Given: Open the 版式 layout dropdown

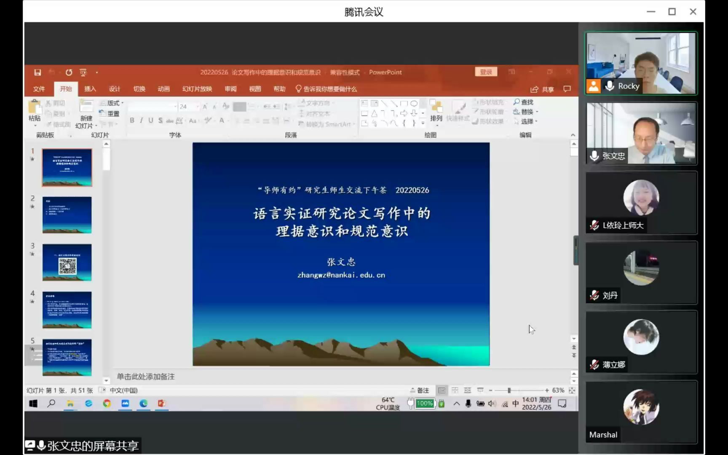Looking at the screenshot, I should (112, 103).
